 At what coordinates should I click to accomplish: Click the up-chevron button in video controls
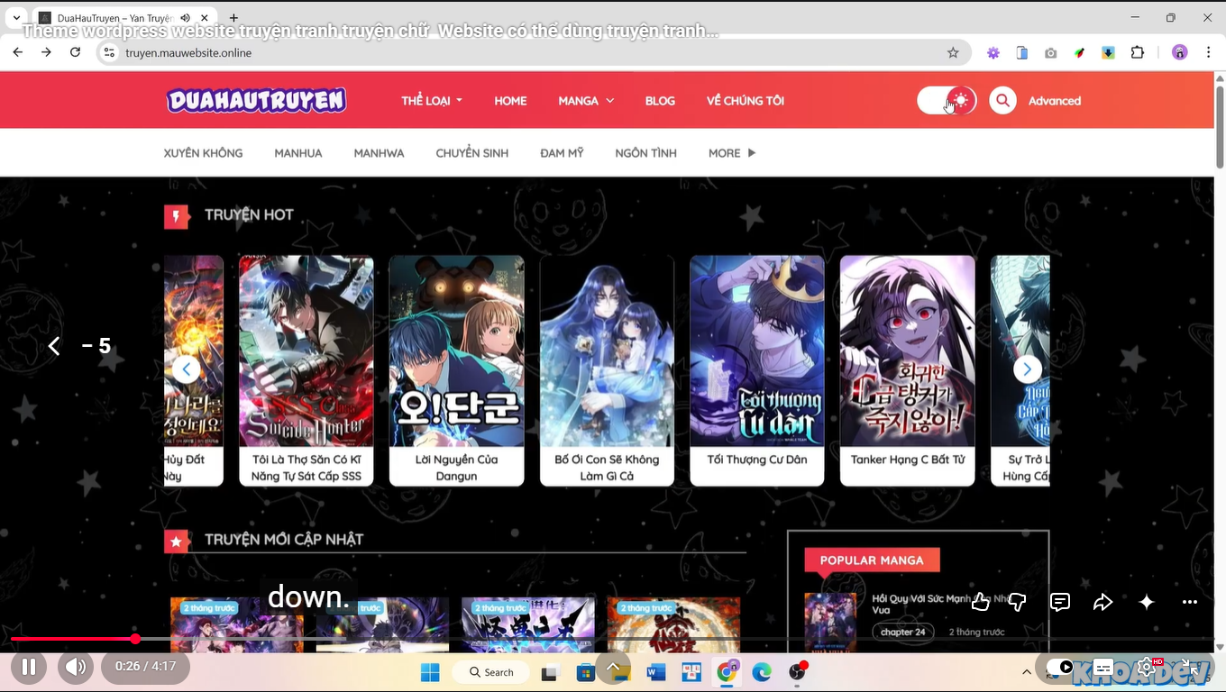coord(613,668)
